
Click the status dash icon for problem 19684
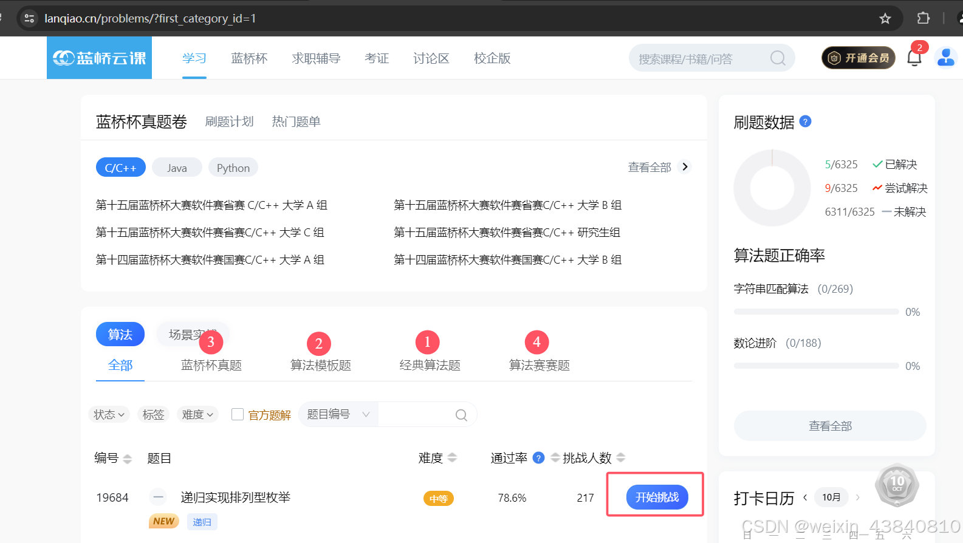click(x=158, y=497)
